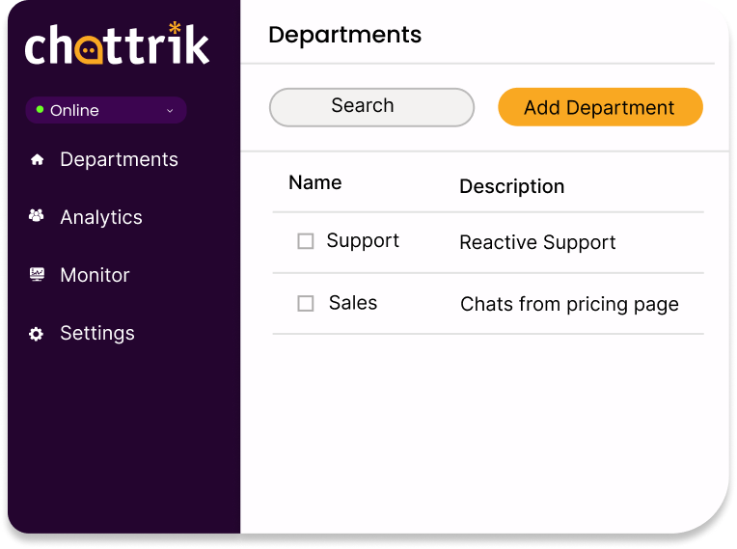Click the people icon beside Analytics
The width and height of the screenshot is (737, 549).
pos(37,216)
